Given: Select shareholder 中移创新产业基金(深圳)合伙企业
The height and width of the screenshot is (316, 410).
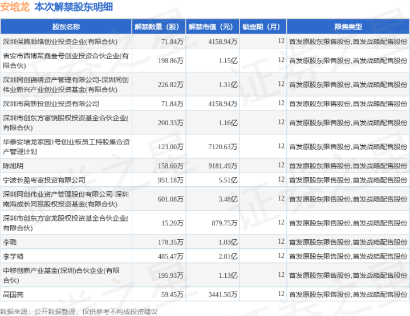Looking at the screenshot, I should (x=61, y=275).
